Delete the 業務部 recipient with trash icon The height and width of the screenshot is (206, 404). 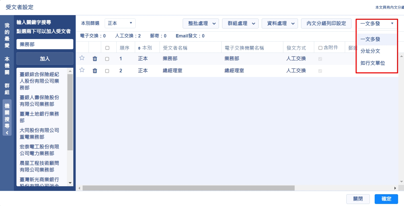point(95,59)
